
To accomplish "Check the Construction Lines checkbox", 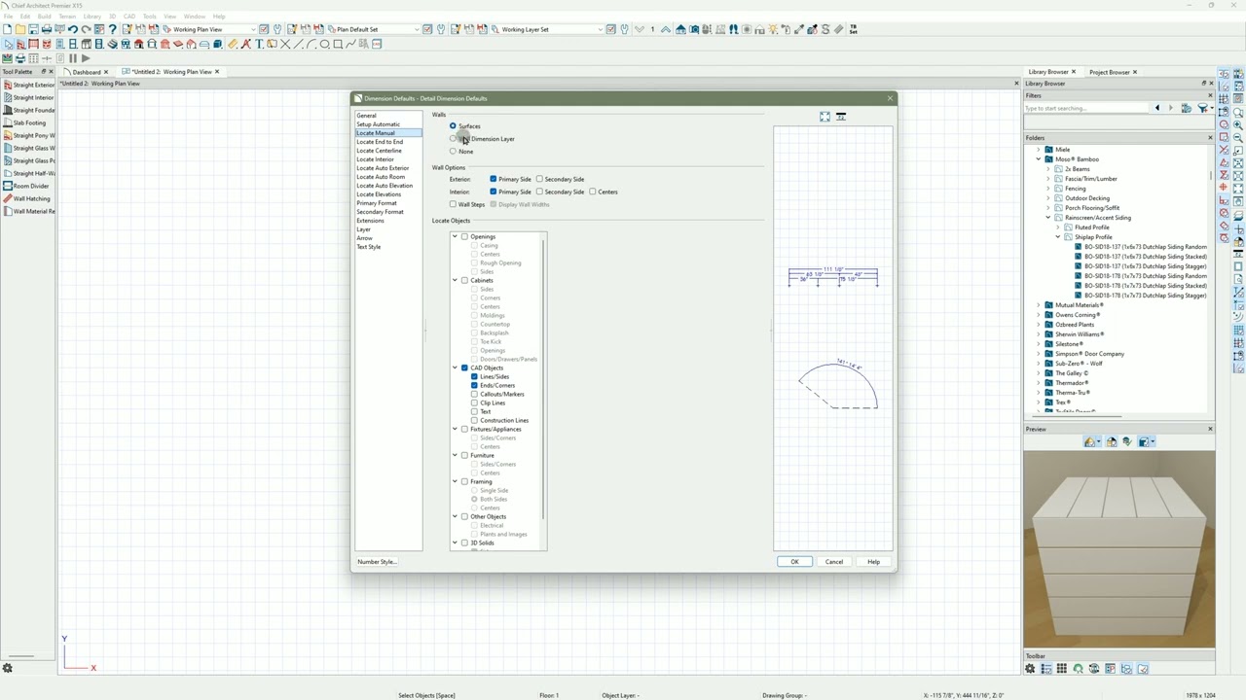I will [475, 420].
